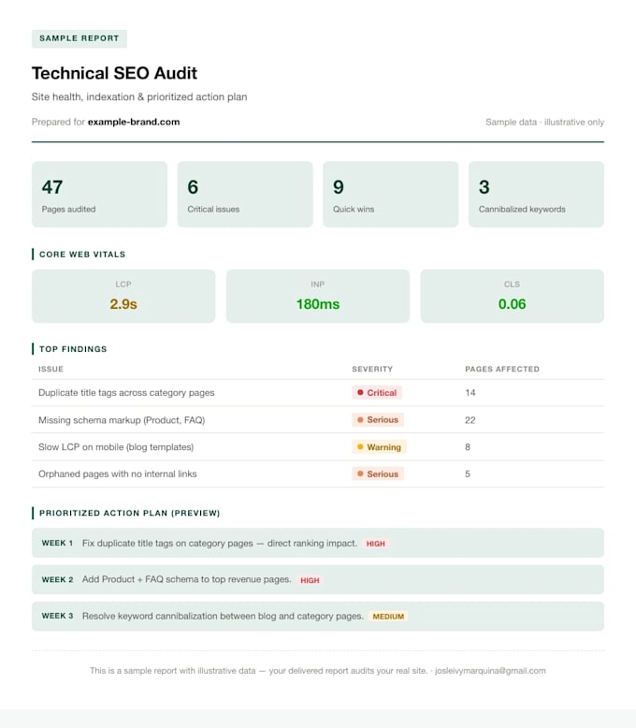Click Serious badge in Orphaned pages row
This screenshot has width=636, height=728.
(378, 474)
